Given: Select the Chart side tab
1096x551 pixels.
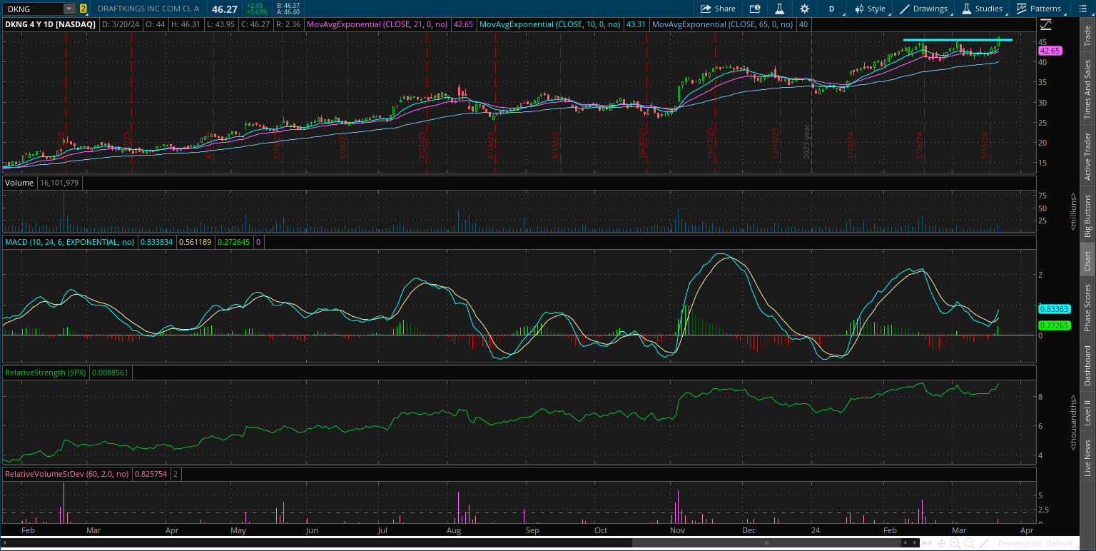Looking at the screenshot, I should pos(1087,261).
